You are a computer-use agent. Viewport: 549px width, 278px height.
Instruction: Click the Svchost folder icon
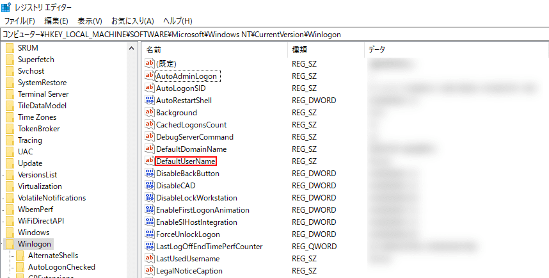(x=10, y=71)
